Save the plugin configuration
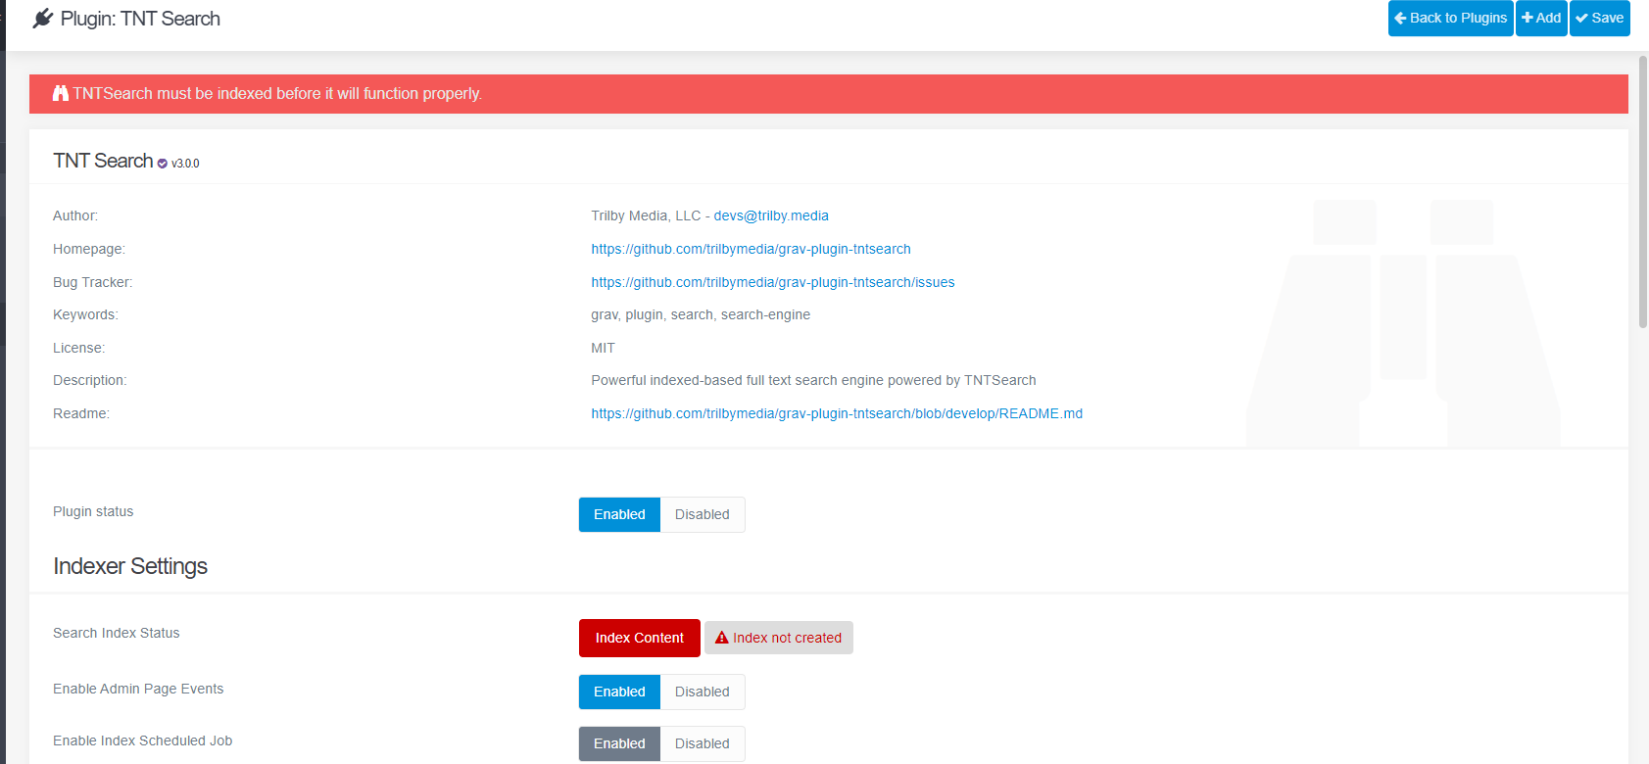The width and height of the screenshot is (1649, 764). [1600, 19]
